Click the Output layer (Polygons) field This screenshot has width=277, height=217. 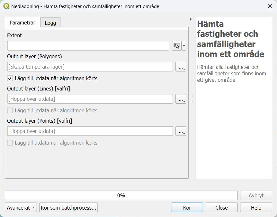click(90, 67)
